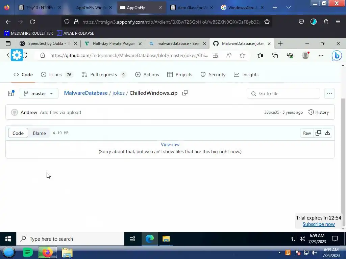Switch to the Tiny10 : NTDEV Firefox tab
Viewport: 346px width, 259px height.
coord(40,8)
